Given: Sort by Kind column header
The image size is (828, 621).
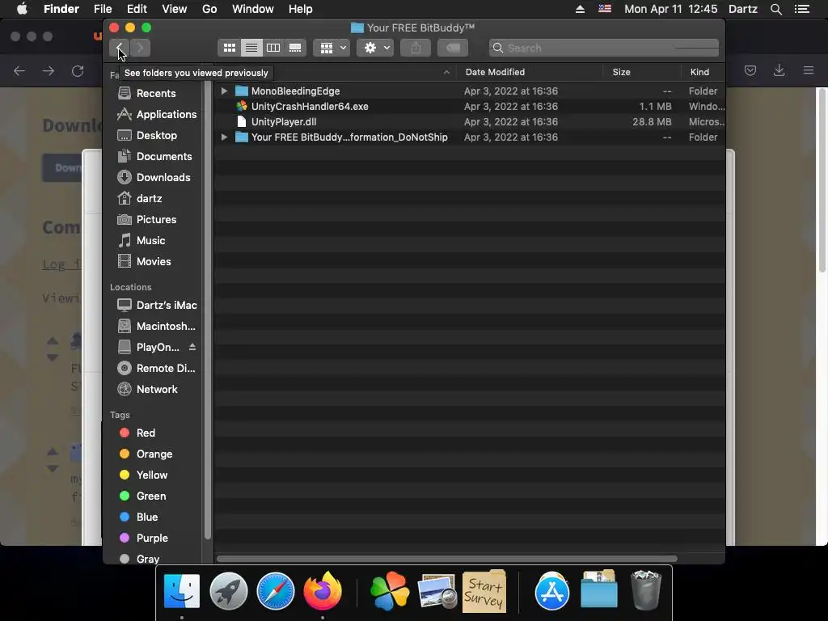Looking at the screenshot, I should point(699,72).
